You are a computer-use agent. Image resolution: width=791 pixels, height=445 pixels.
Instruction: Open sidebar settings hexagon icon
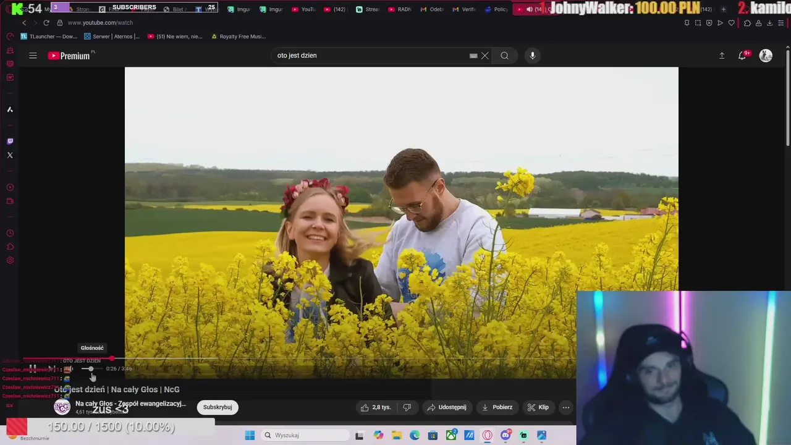(x=10, y=260)
